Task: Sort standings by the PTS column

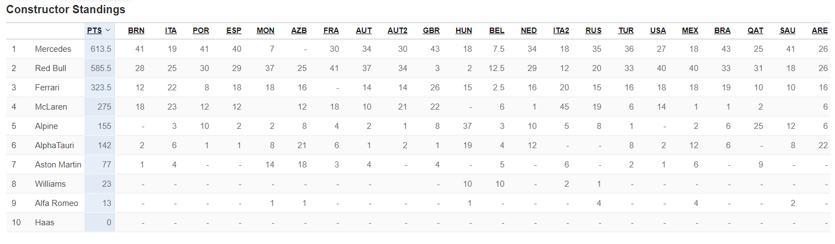Action: pyautogui.click(x=94, y=30)
